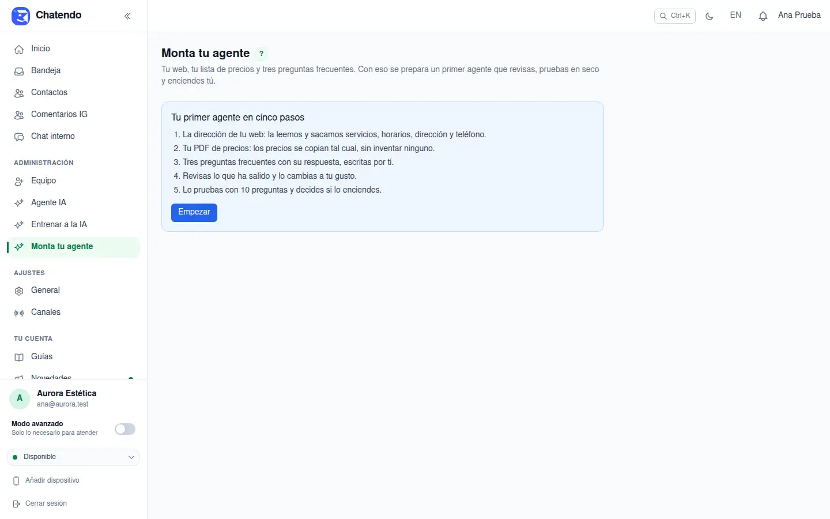Screen dimensions: 830x519
Task: Switch language with the EN toggle
Action: pos(735,16)
